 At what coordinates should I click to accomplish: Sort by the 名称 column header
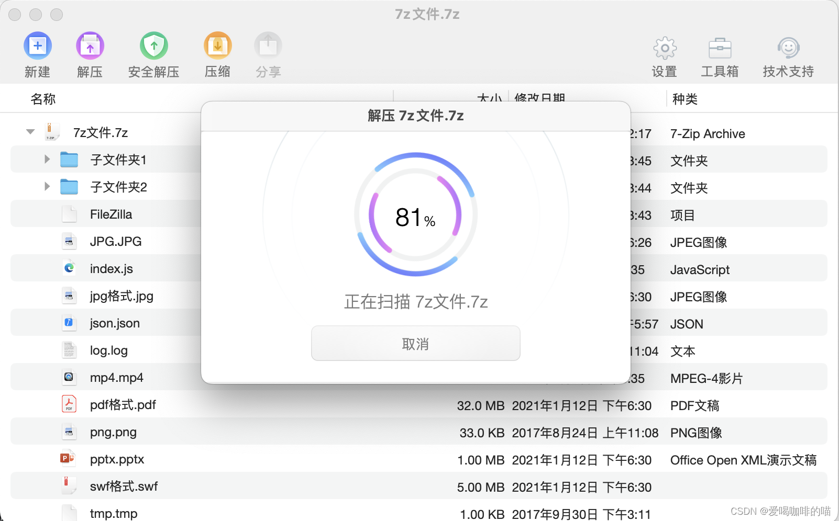point(43,99)
